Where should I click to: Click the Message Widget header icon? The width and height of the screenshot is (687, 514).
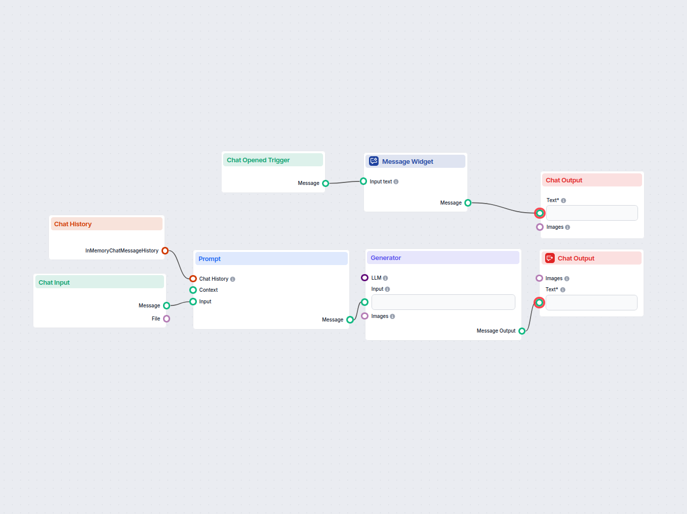(x=374, y=161)
